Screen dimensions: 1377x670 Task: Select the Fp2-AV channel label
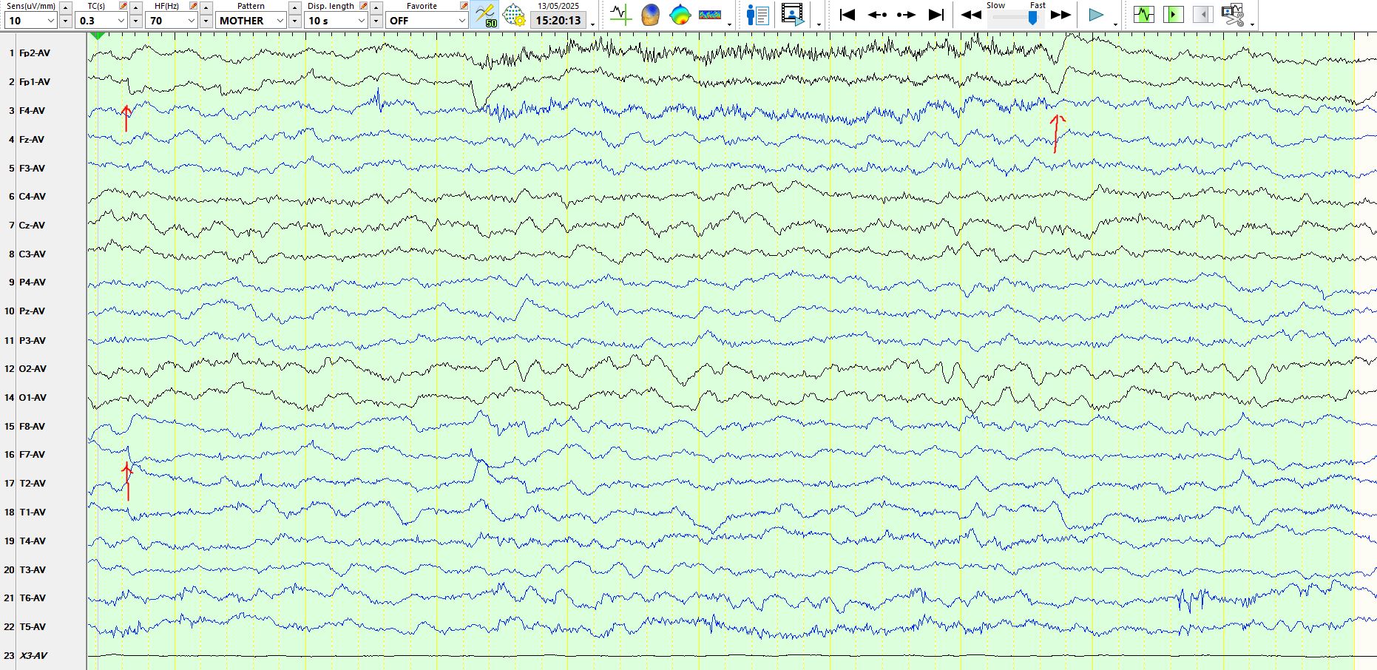35,53
